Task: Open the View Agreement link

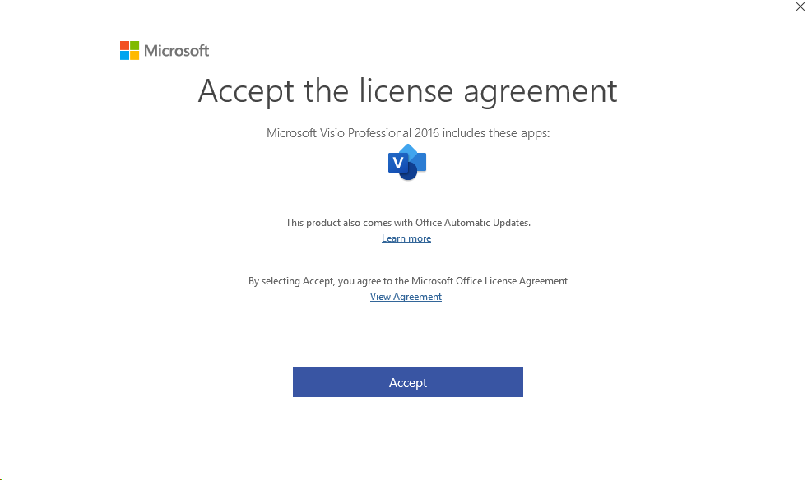Action: pos(406,297)
